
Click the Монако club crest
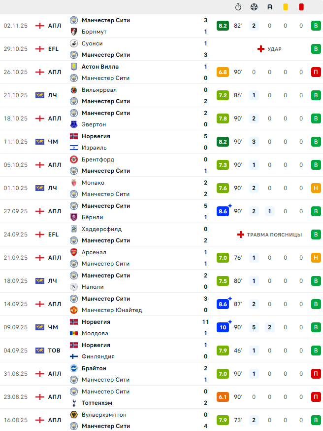coord(74,183)
